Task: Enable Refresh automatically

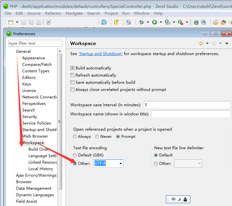Action: coord(72,75)
